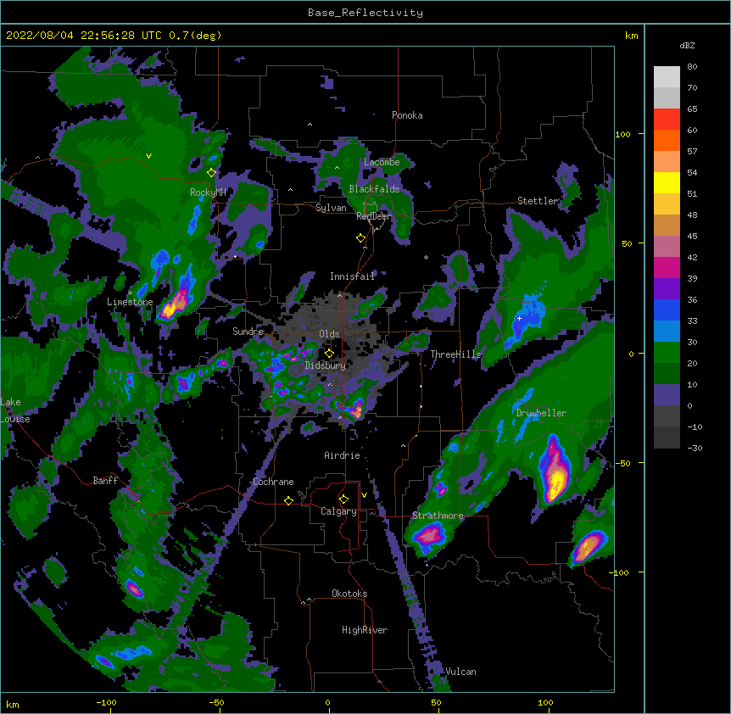Click the Sylvan town label
731x714 pixels.
[x=331, y=208]
